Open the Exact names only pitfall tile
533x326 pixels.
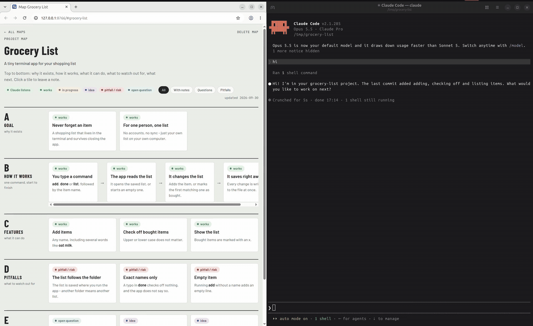click(153, 283)
